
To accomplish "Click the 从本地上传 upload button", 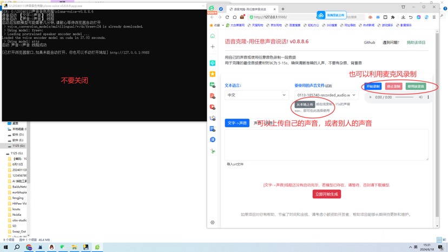I will click(305, 104).
